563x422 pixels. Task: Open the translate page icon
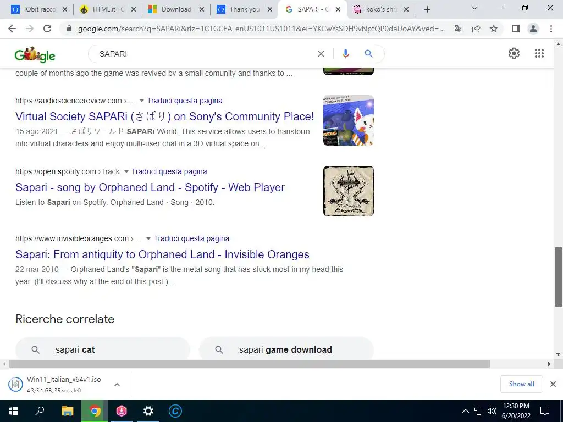tap(459, 29)
